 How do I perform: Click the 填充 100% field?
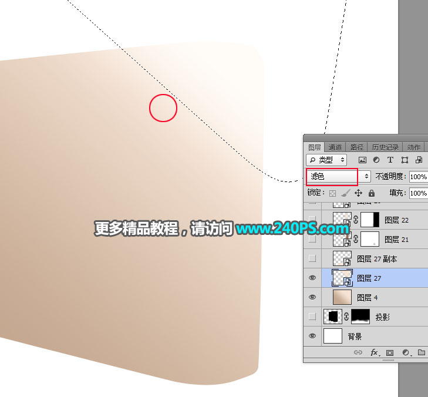(419, 193)
